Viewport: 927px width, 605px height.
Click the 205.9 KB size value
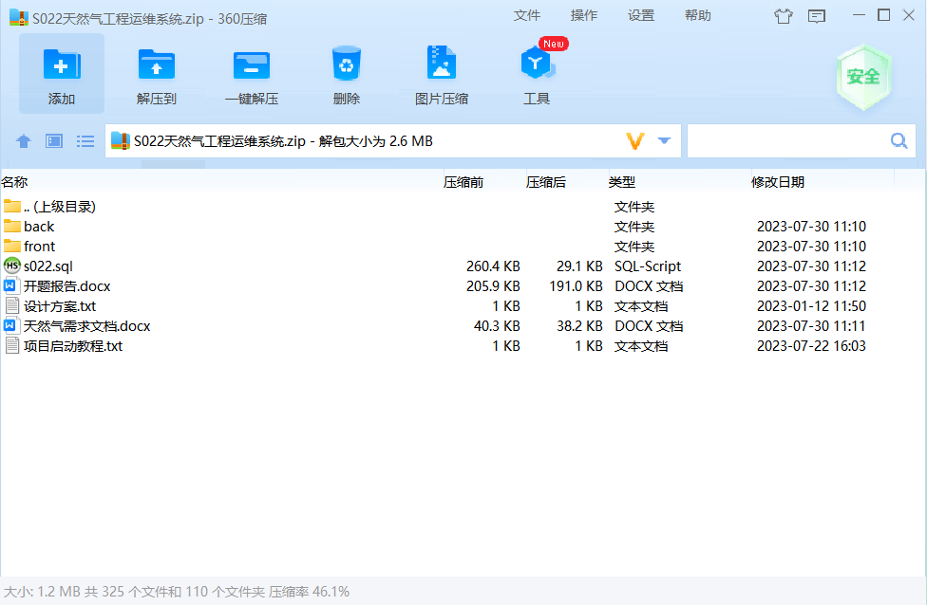tap(493, 286)
